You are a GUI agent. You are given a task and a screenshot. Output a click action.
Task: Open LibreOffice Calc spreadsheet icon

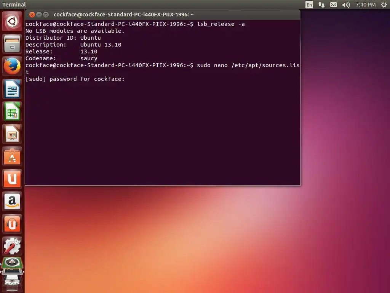click(12, 111)
